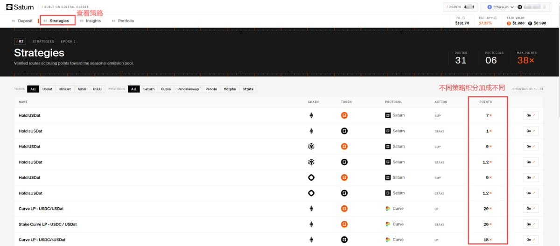Open the Deposit tab
This screenshot has width=560, height=246.
pos(22,21)
